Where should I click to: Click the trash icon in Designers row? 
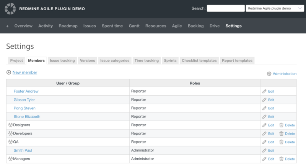click(x=281, y=125)
